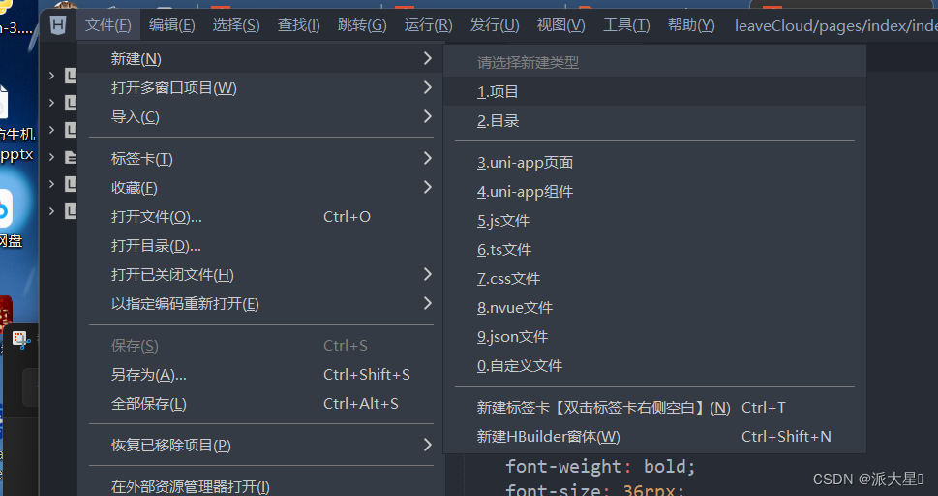Expand the 打开已关闭文件(H) submenu
938x496 pixels.
click(x=261, y=275)
